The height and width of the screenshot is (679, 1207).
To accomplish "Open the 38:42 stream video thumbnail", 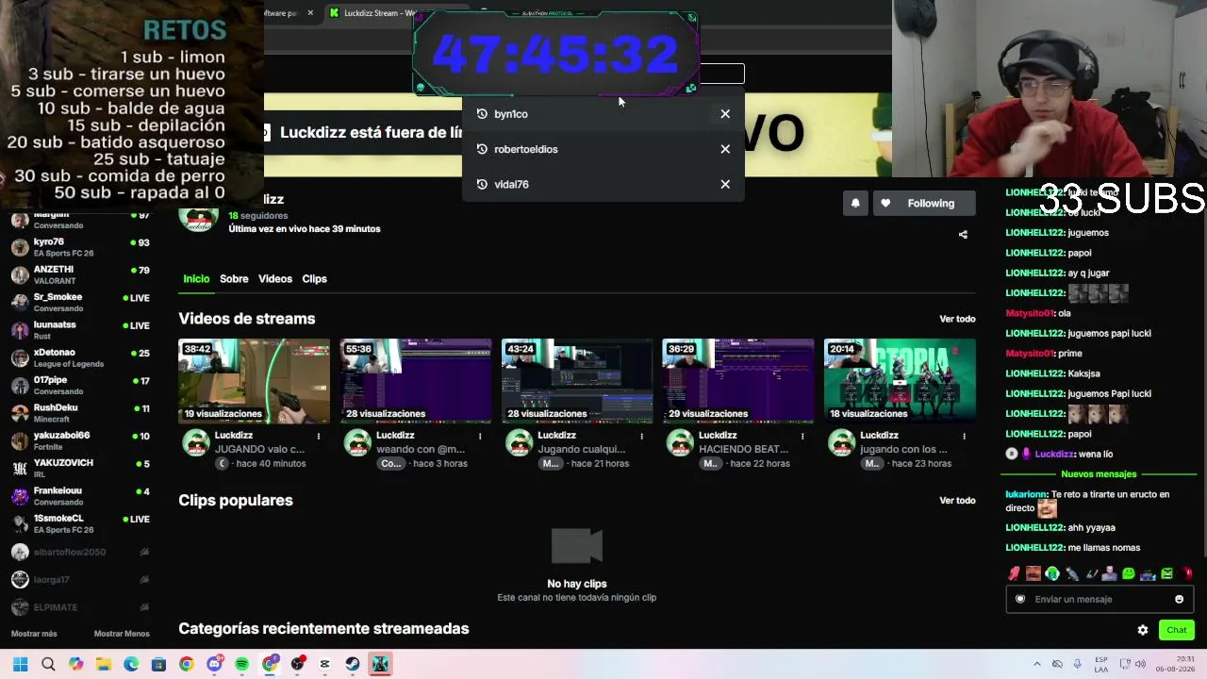I will [x=255, y=381].
